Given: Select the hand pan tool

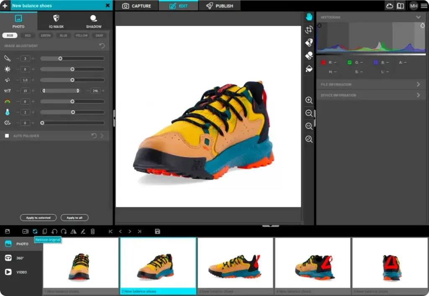Looking at the screenshot, I should (309, 17).
